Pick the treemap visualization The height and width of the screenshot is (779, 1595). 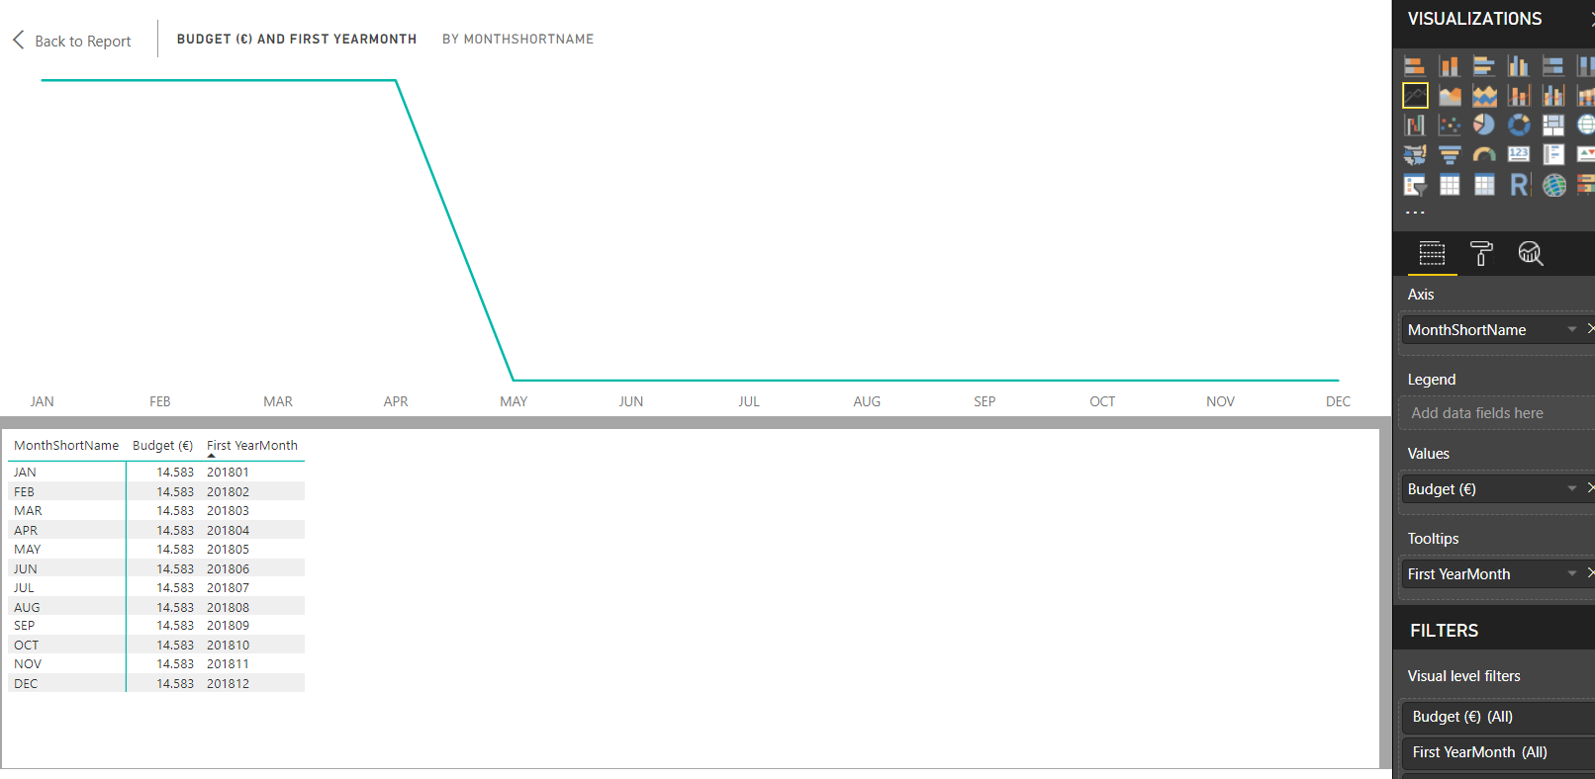pyautogui.click(x=1553, y=126)
